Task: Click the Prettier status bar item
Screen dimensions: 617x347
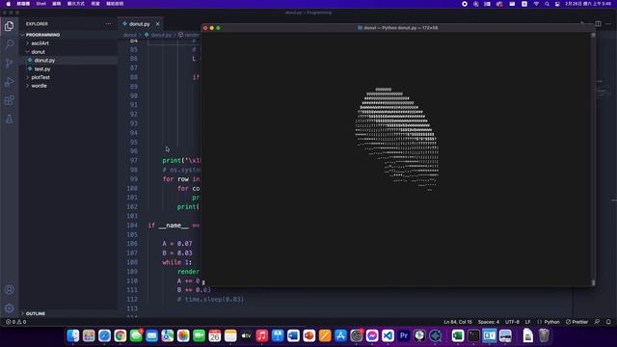Action: click(x=577, y=322)
